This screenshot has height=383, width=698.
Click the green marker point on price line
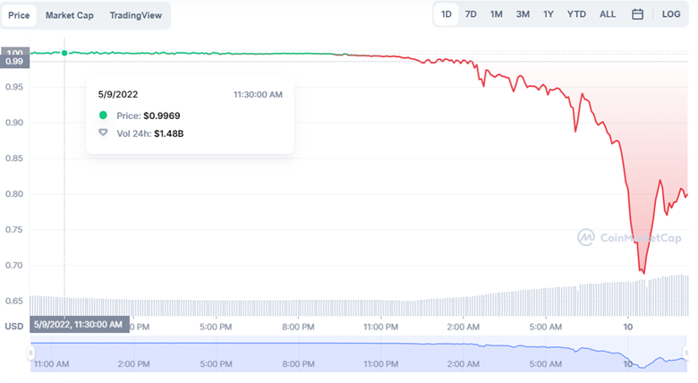point(64,53)
